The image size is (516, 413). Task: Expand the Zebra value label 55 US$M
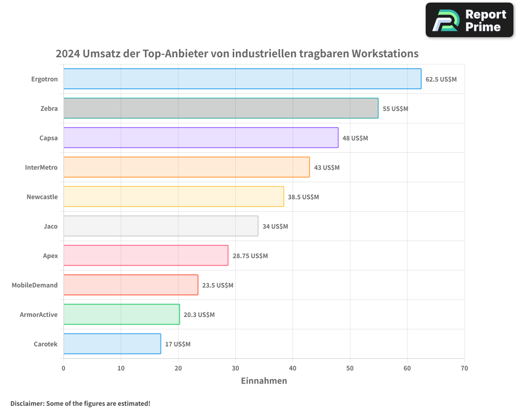395,109
